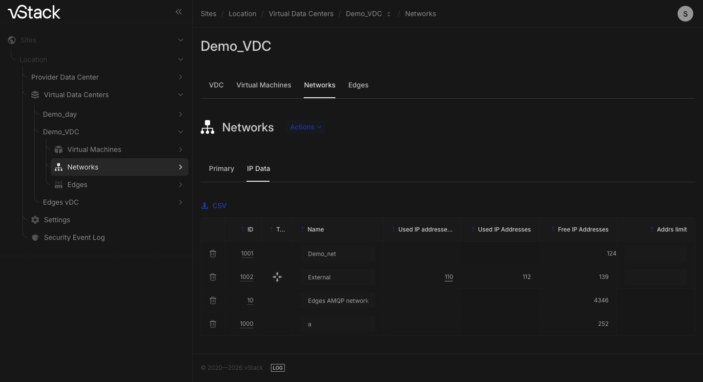Sort by Name column arrow
The height and width of the screenshot is (382, 703).
(x=303, y=230)
